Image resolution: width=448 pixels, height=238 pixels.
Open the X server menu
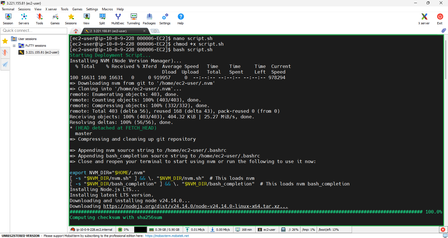click(51, 9)
